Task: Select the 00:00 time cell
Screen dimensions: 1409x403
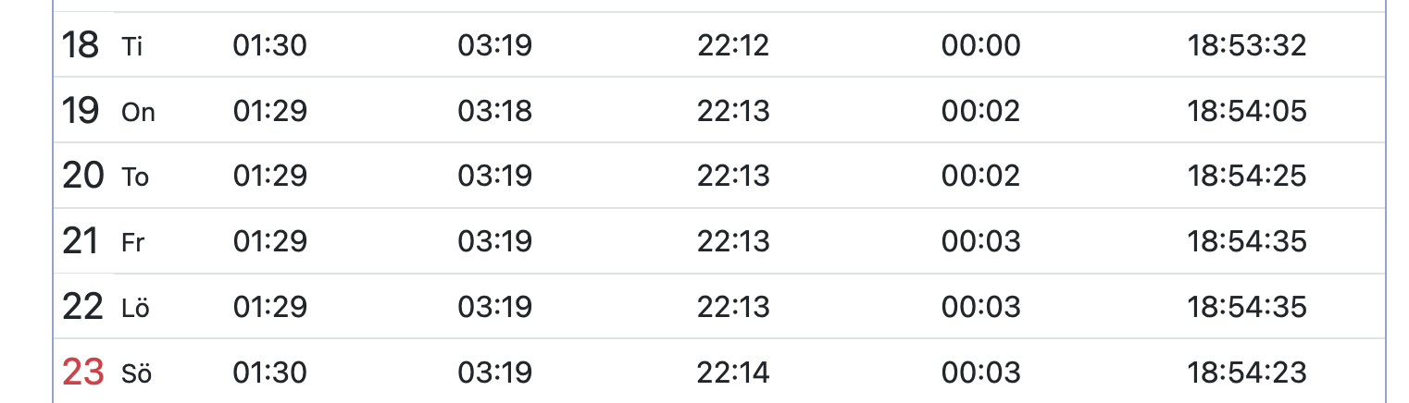Action: tap(980, 46)
